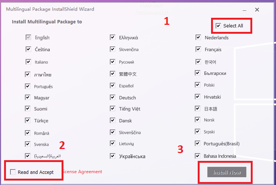The height and width of the screenshot is (185, 276).
Task: Deselect the Srpski checkbox
Action: coord(198,132)
